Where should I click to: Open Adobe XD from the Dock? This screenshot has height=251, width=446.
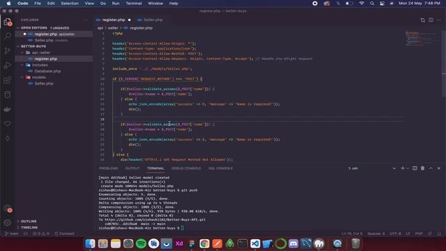pyautogui.click(x=179, y=243)
